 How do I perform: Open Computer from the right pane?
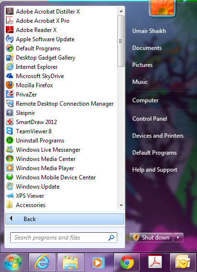tap(145, 100)
